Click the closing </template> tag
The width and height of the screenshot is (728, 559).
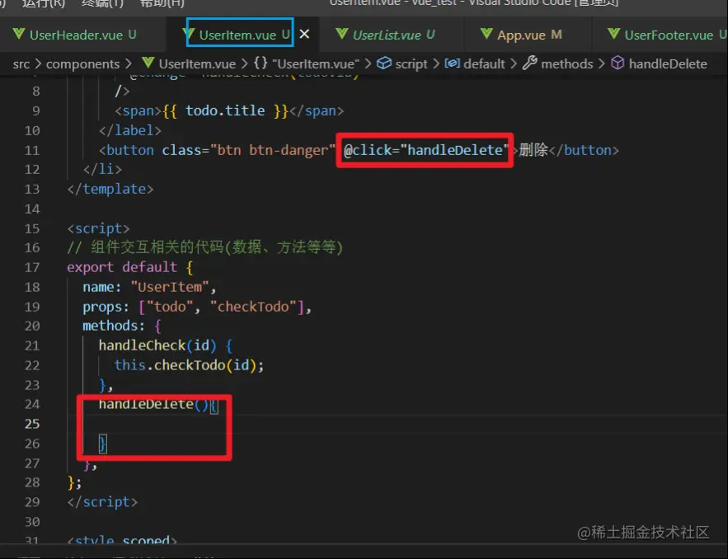coord(110,189)
